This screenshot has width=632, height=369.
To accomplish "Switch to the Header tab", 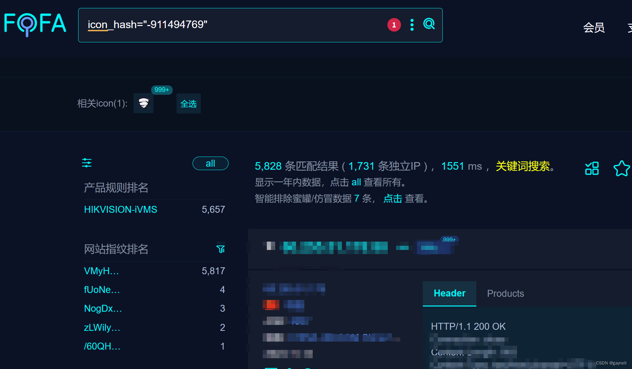I will pos(450,294).
